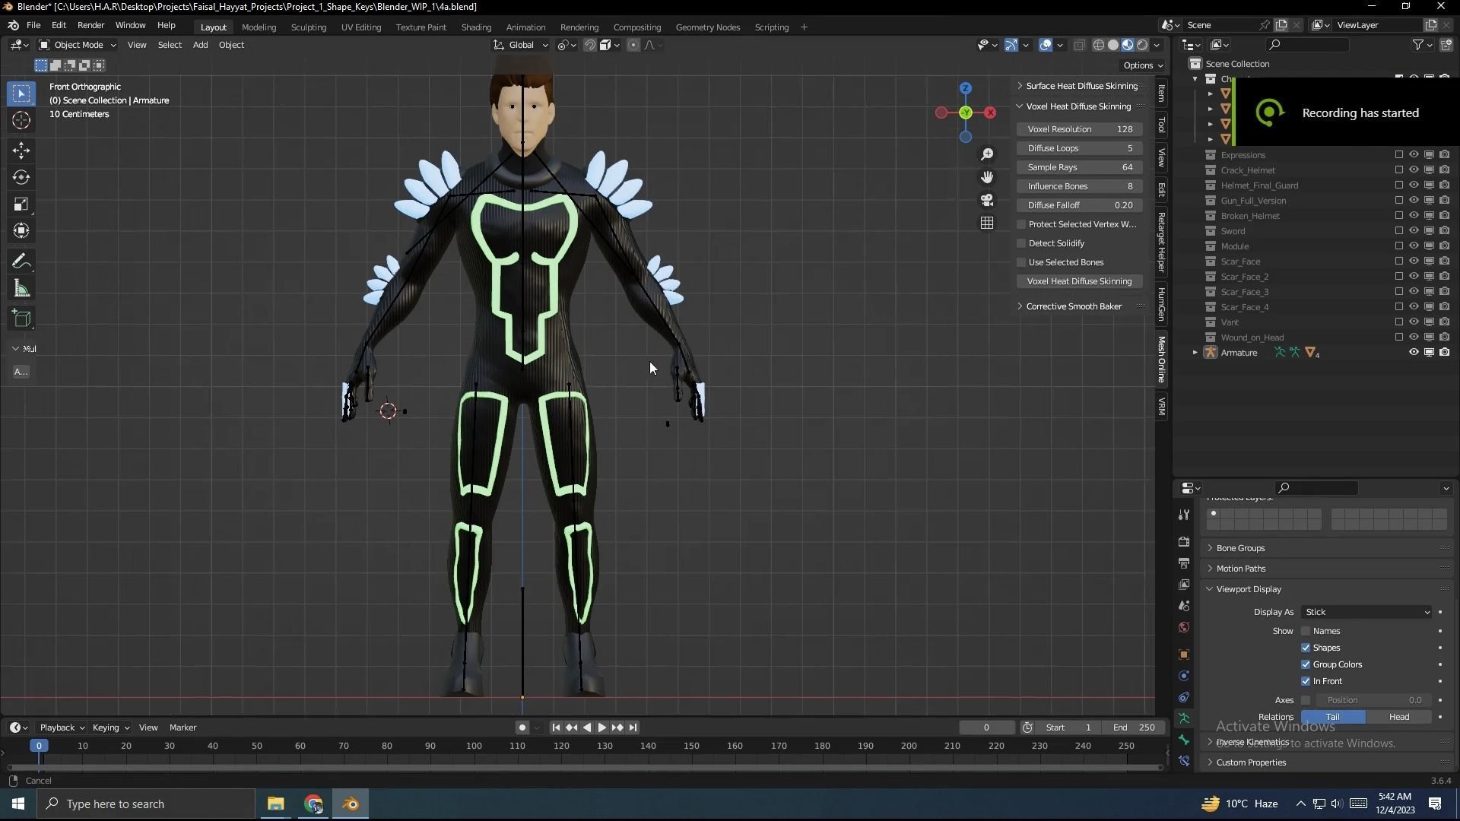The image size is (1460, 821).
Task: Expand the Armature tree item arrow
Action: (1195, 353)
